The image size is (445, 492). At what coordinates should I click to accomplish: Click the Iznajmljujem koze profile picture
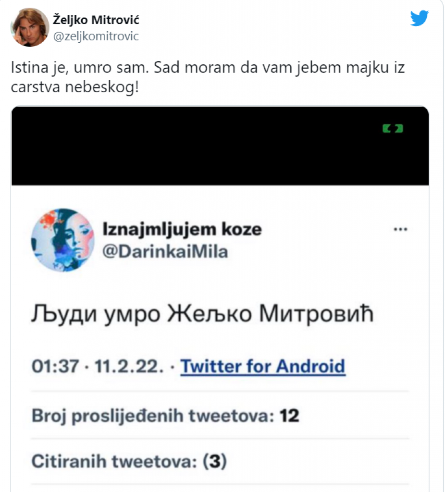[62, 239]
